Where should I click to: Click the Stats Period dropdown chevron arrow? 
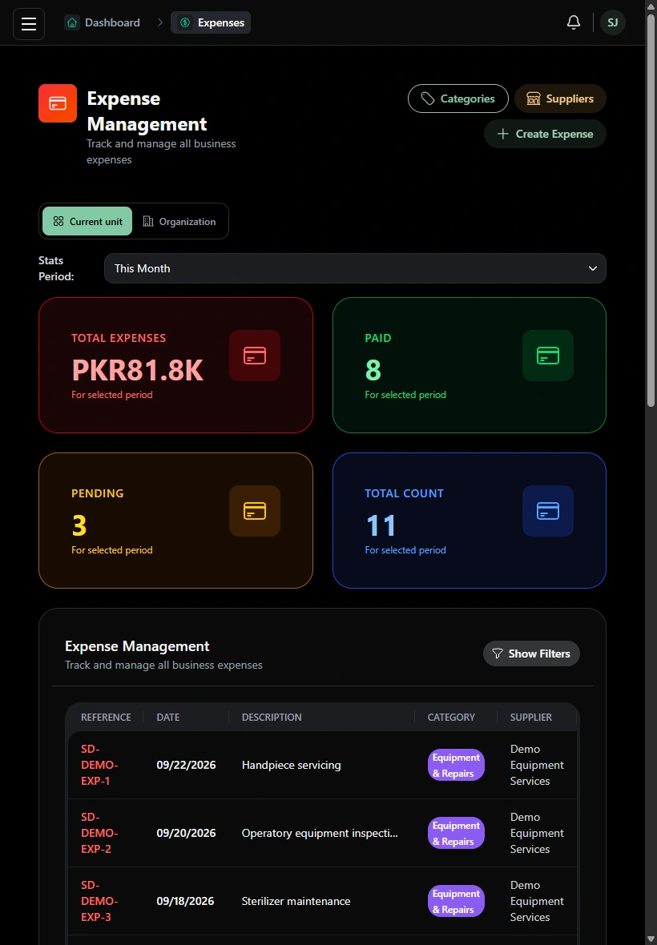tap(593, 269)
